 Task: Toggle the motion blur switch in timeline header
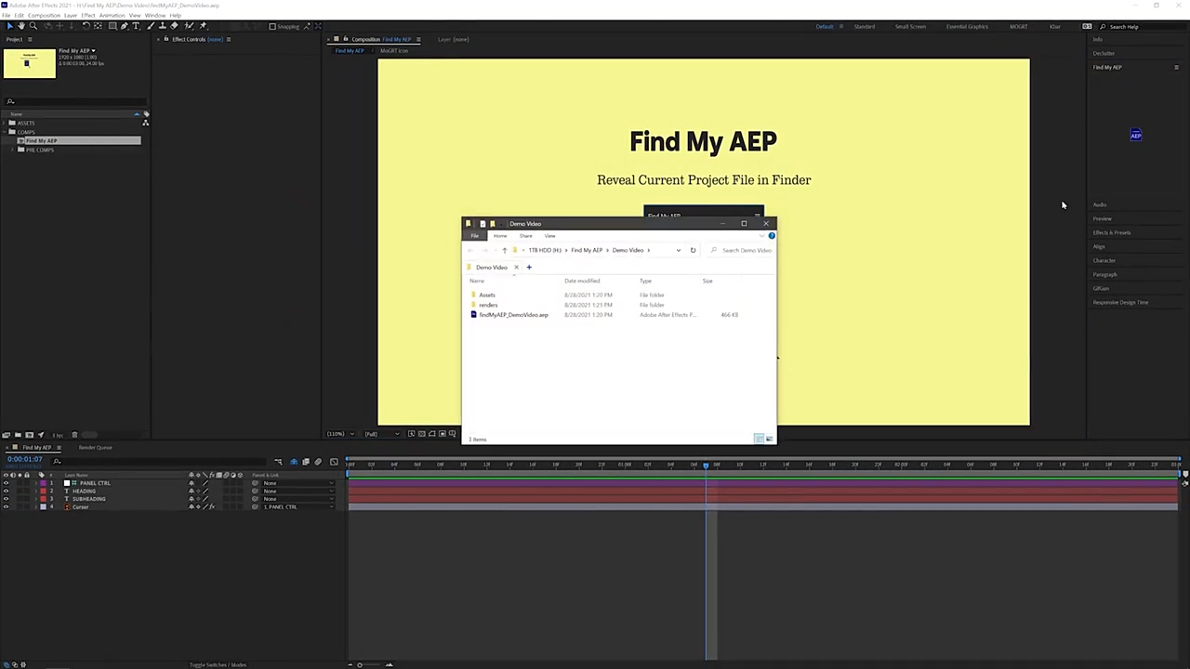(x=318, y=462)
